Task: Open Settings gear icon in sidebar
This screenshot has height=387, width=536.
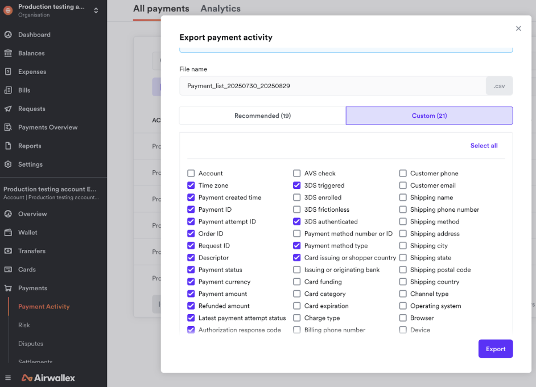Action: tap(8, 164)
